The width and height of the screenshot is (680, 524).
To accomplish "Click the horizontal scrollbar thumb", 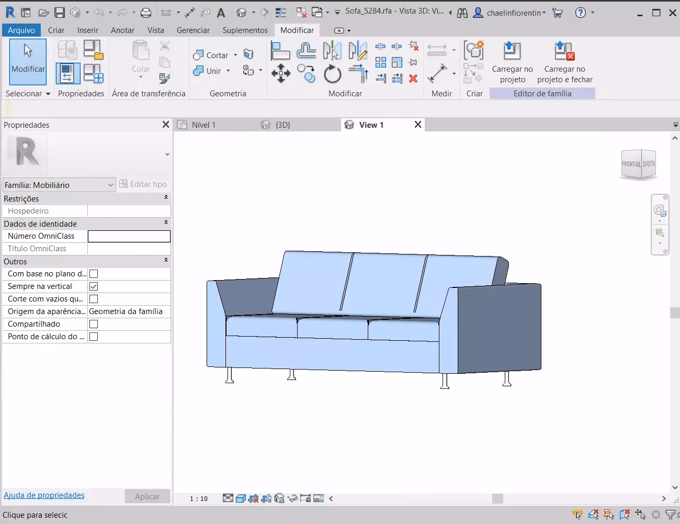I will click(x=497, y=498).
